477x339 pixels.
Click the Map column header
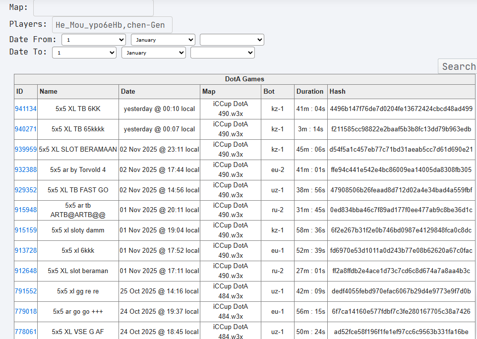click(x=231, y=92)
